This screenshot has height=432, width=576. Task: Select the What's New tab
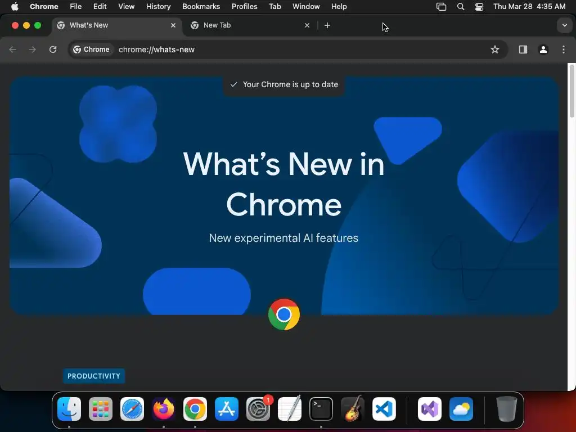pos(116,25)
